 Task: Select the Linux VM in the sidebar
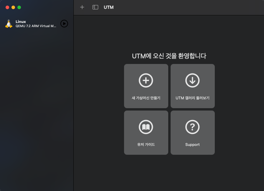pyautogui.click(x=37, y=24)
